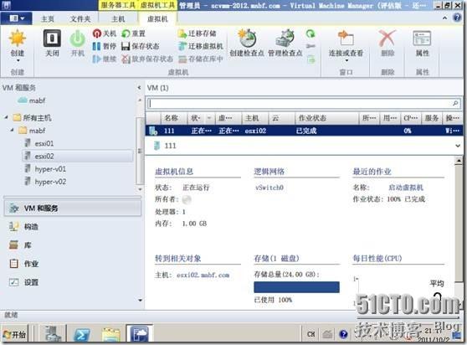Image resolution: width=467 pixels, height=345 pixels.
Task: Click 重置 (Reset) in the ribbon
Action: (x=133, y=33)
